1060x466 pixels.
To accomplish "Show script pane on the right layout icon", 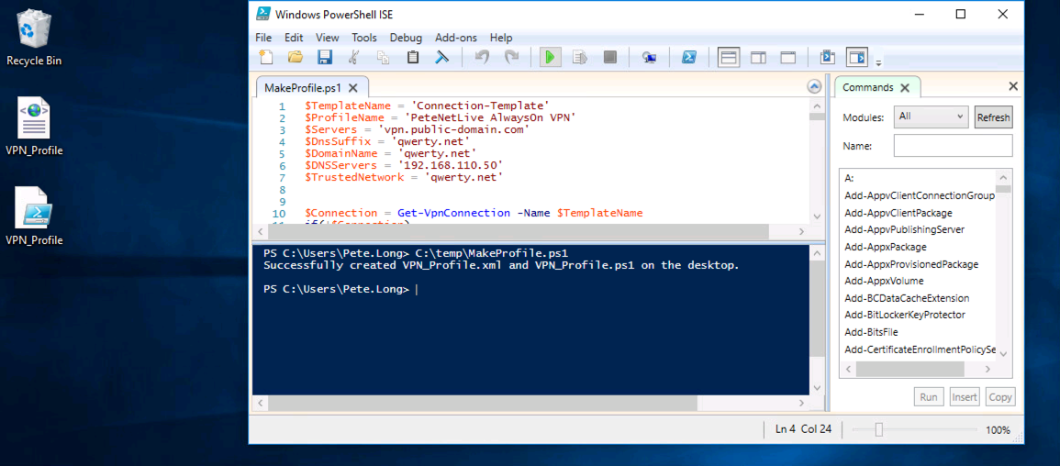I will (758, 58).
